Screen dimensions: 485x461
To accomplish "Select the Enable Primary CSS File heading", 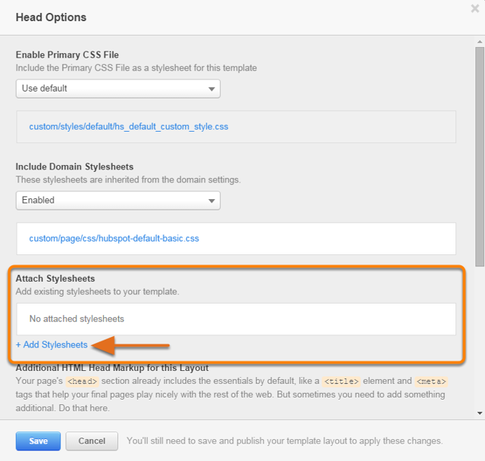I will (x=67, y=55).
